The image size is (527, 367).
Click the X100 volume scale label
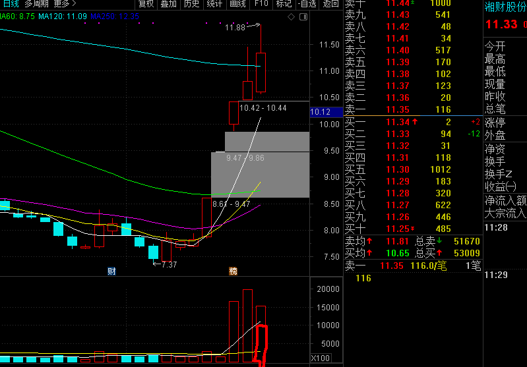tap(321, 358)
